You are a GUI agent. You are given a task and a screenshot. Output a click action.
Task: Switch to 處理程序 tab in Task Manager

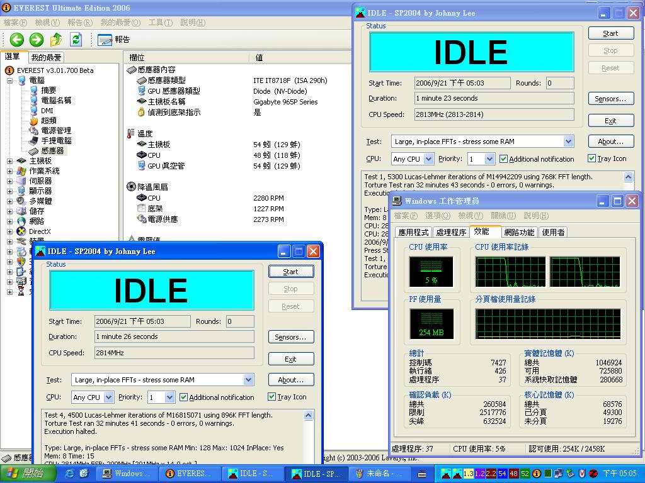[451, 233]
